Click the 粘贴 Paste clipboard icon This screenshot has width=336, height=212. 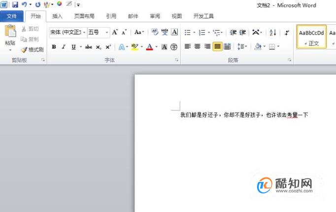coord(10,31)
